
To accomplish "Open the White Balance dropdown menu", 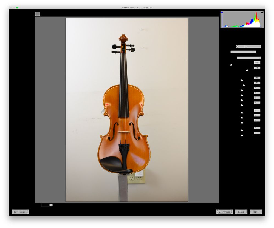I will click(x=243, y=52).
